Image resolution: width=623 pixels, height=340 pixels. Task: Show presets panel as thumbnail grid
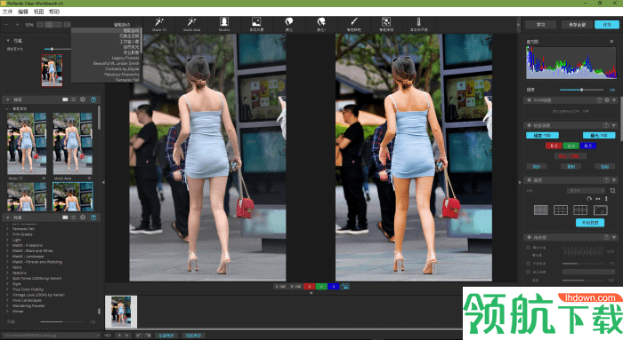pos(65,99)
